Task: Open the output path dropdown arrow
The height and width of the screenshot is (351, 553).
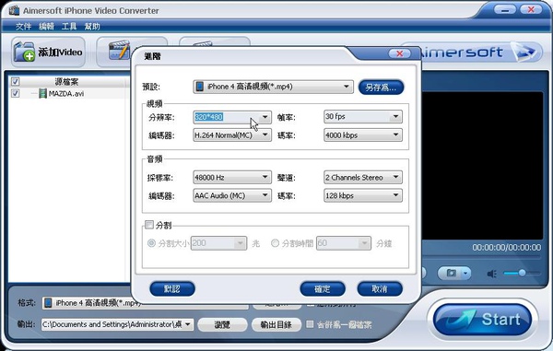Action: pyautogui.click(x=188, y=324)
